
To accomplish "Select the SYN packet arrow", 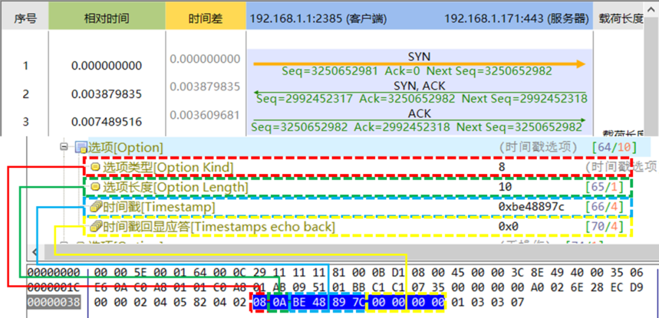I will pos(419,64).
